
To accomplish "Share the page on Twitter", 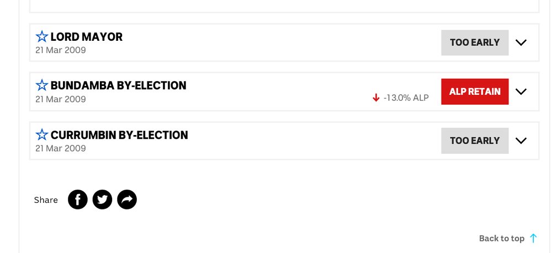I will [102, 200].
